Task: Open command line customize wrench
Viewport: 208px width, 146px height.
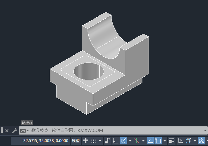Action: pyautogui.click(x=14, y=131)
